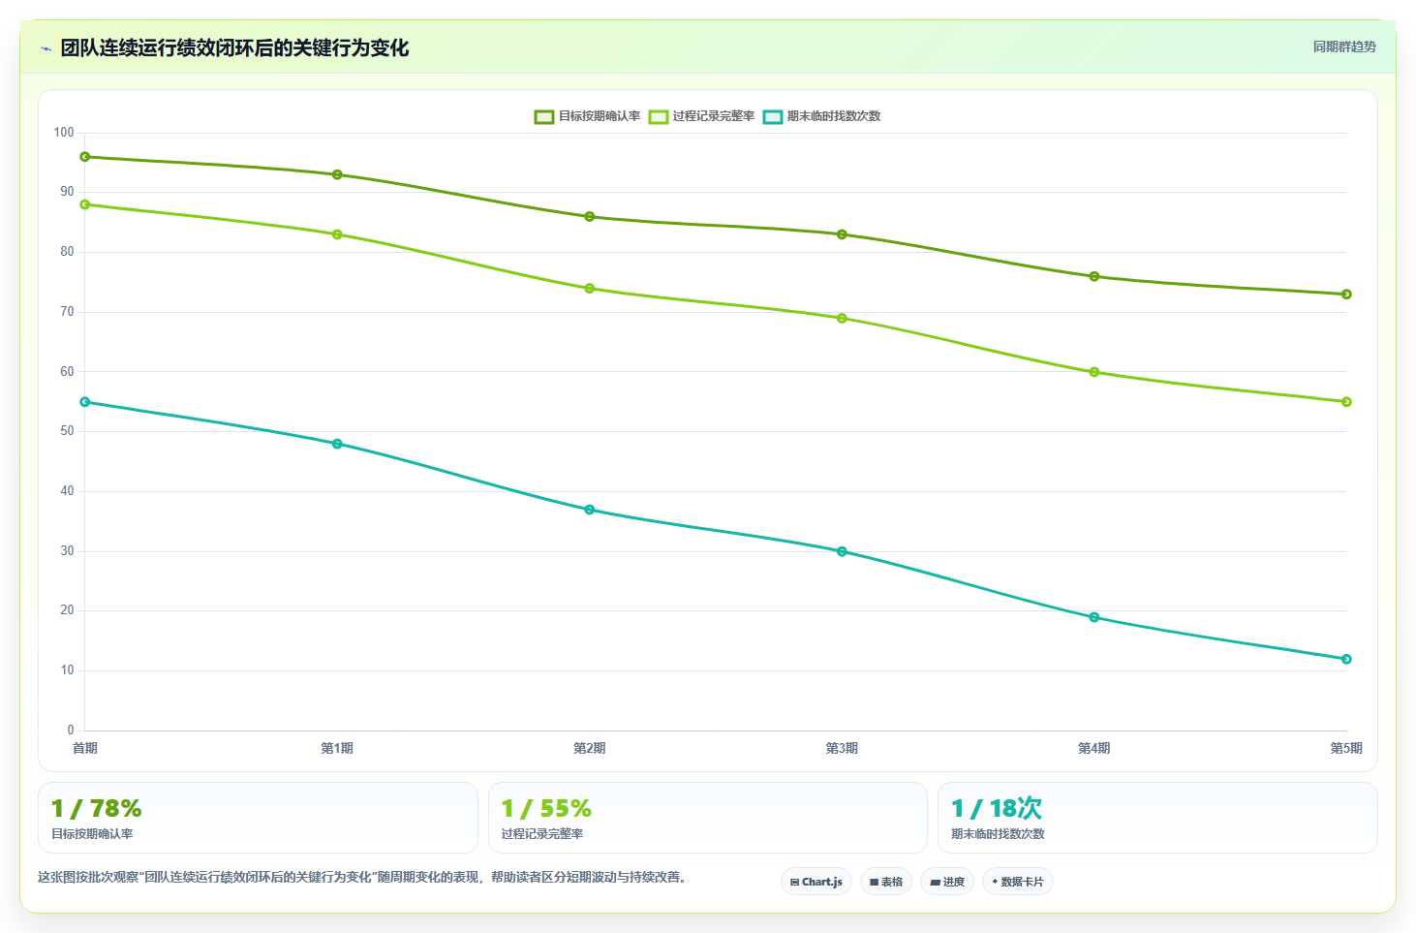Click the Chart.js tag button
This screenshot has width=1416, height=933.
(x=816, y=882)
